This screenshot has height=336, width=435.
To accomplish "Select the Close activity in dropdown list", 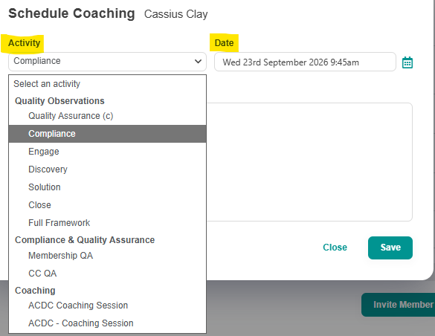I will pyautogui.click(x=107, y=205).
